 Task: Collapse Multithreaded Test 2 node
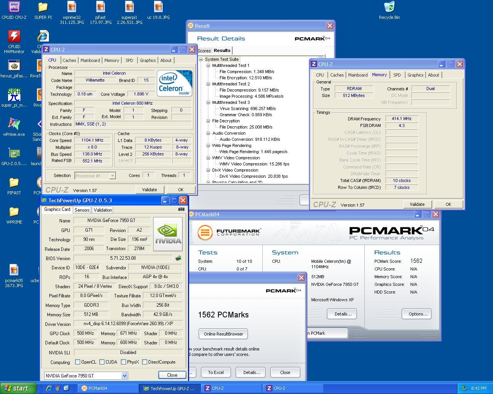coord(208,84)
